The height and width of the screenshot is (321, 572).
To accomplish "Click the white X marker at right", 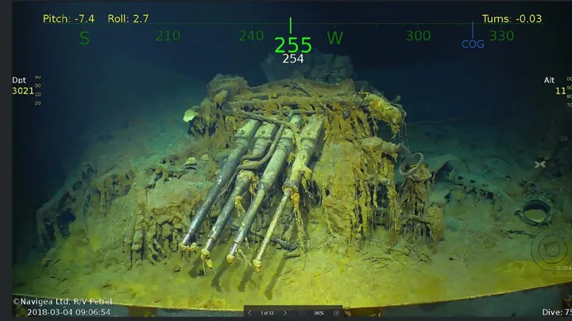I will point(541,164).
